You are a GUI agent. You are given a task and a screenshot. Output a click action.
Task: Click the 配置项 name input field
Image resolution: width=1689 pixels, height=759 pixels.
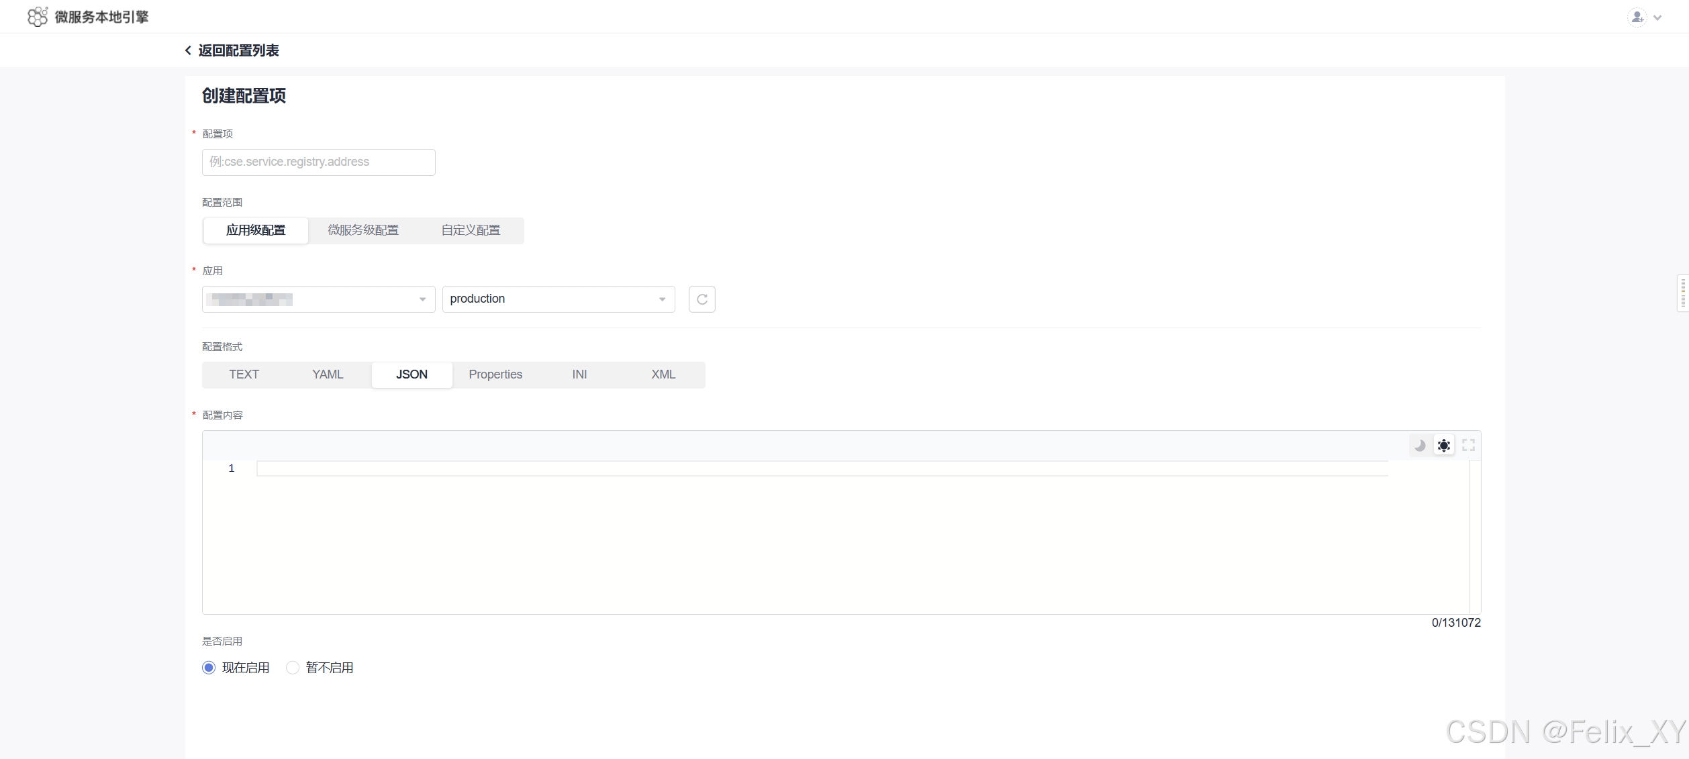pyautogui.click(x=318, y=162)
